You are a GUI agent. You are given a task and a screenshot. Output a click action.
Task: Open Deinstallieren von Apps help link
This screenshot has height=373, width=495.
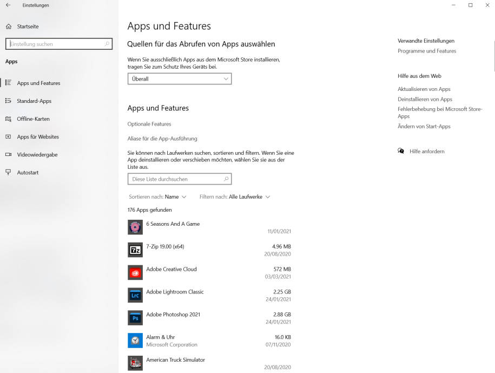[425, 99]
